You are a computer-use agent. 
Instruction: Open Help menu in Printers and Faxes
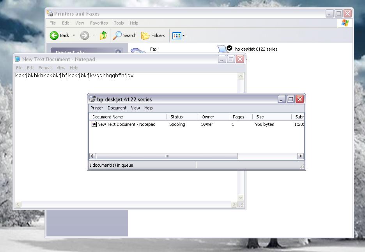(134, 23)
